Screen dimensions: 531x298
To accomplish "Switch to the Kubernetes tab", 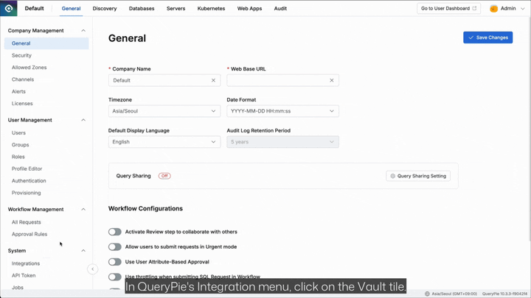I will (211, 8).
